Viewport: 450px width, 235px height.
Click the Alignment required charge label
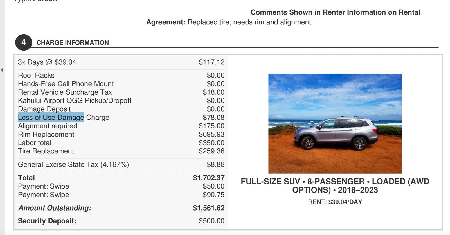[48, 126]
